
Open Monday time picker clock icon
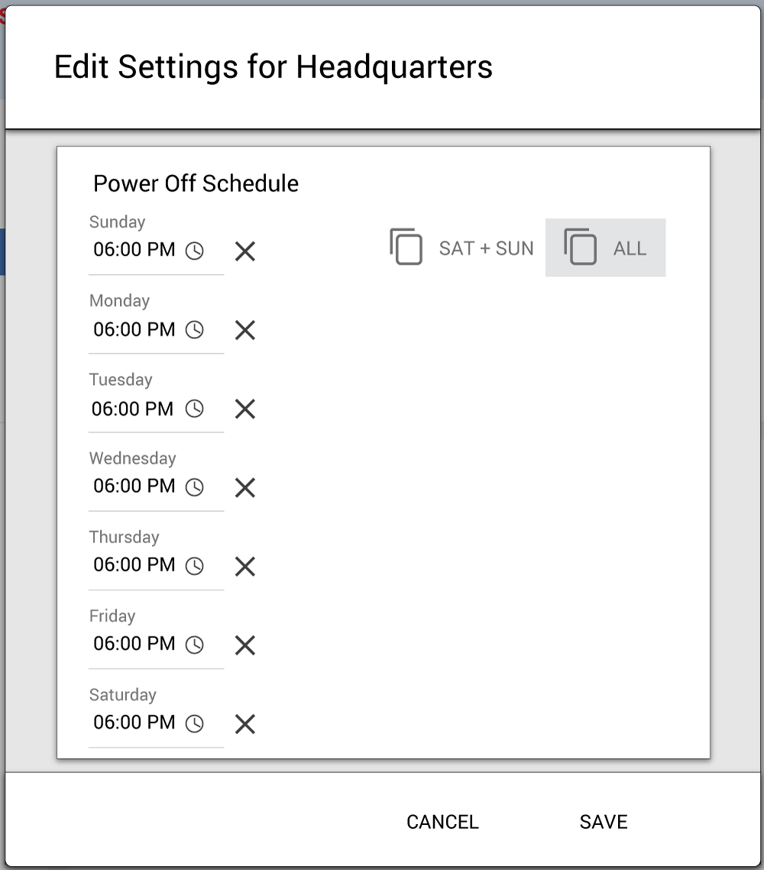tap(195, 329)
